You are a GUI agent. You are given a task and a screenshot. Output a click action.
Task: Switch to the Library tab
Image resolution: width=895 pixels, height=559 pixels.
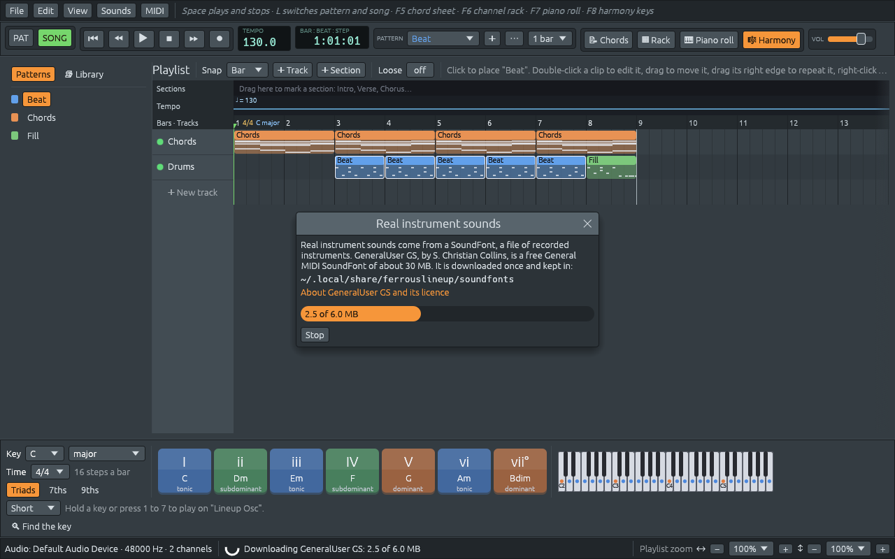(x=84, y=74)
